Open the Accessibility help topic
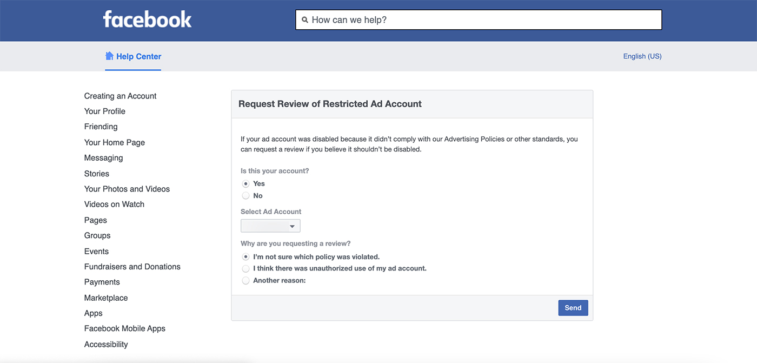The image size is (757, 363). [106, 345]
